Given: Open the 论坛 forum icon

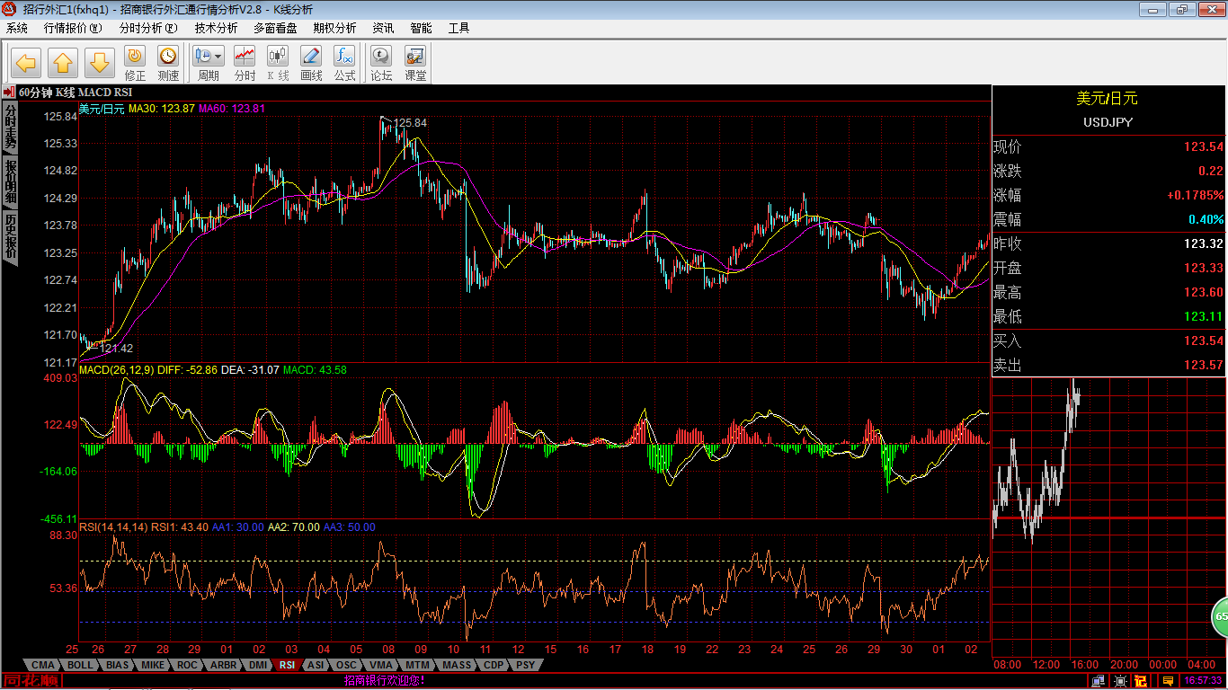Looking at the screenshot, I should coord(382,64).
